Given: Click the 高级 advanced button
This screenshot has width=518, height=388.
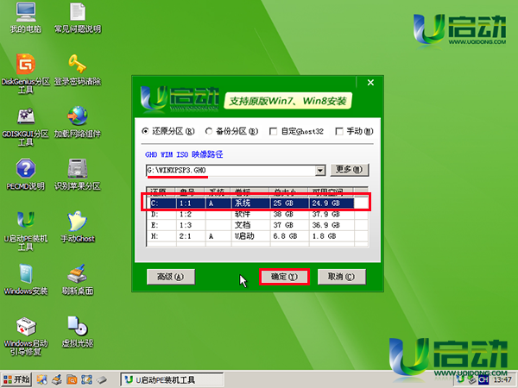Looking at the screenshot, I should 170,277.
